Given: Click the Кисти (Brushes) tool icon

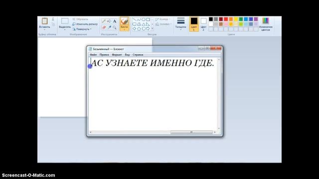Looking at the screenshot, I should pos(124,21).
